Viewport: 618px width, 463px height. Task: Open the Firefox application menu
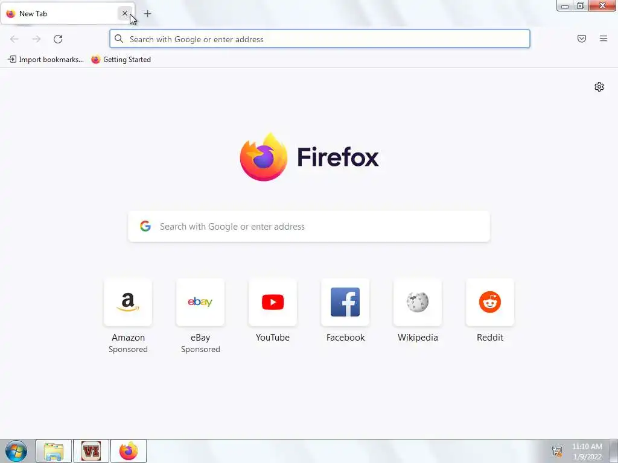click(x=604, y=39)
